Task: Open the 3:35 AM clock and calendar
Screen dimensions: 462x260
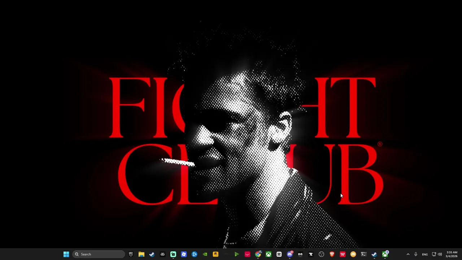Action: 452,254
